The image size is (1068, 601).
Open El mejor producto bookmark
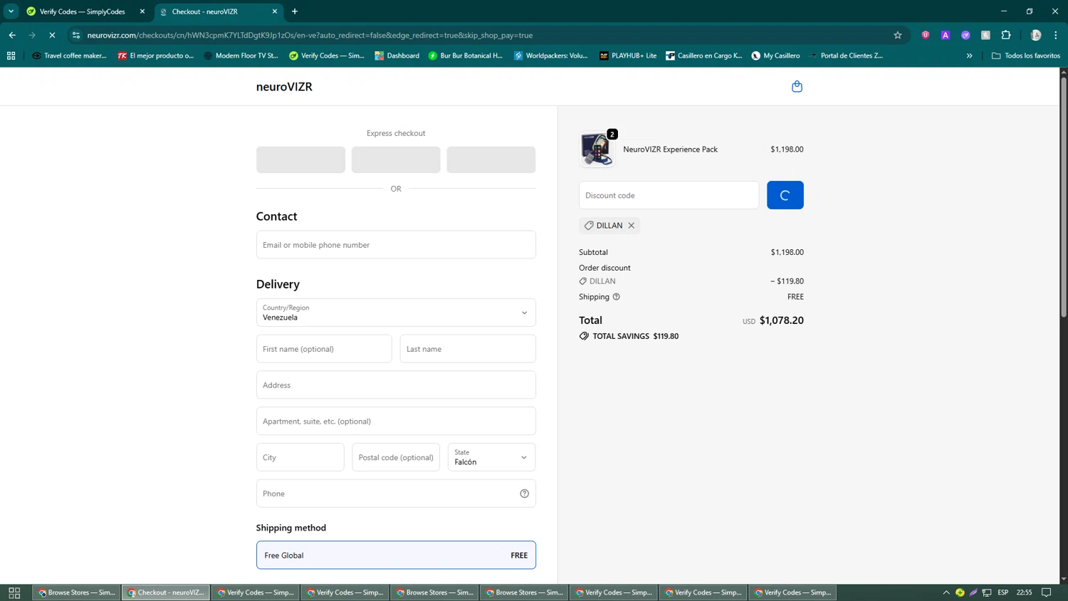tap(155, 56)
